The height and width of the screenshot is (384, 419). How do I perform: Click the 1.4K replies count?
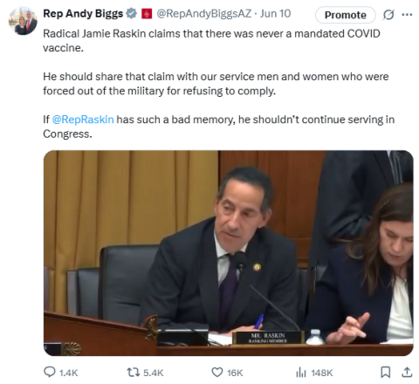click(68, 373)
